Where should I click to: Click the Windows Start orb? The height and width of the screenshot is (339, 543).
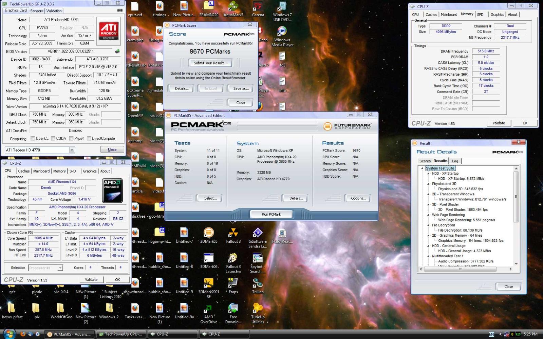[x=9, y=334]
